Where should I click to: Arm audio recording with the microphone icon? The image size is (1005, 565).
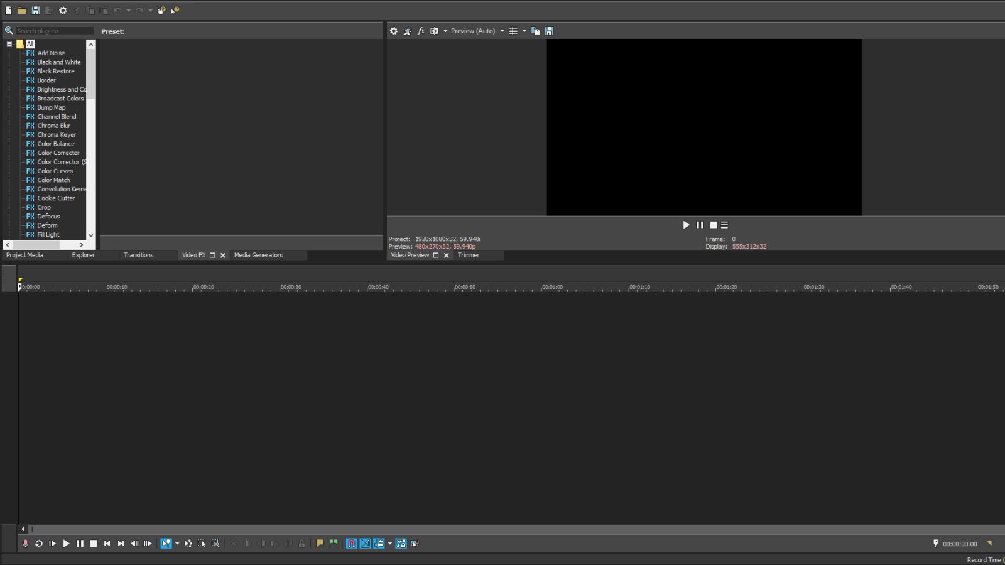[x=25, y=544]
